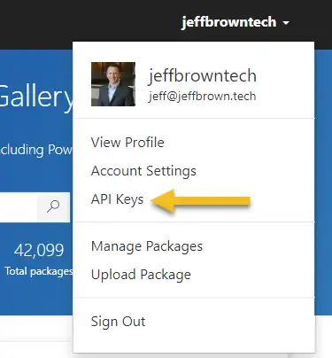Choose Upload Package
Image resolution: width=332 pixels, height=358 pixels.
point(141,275)
